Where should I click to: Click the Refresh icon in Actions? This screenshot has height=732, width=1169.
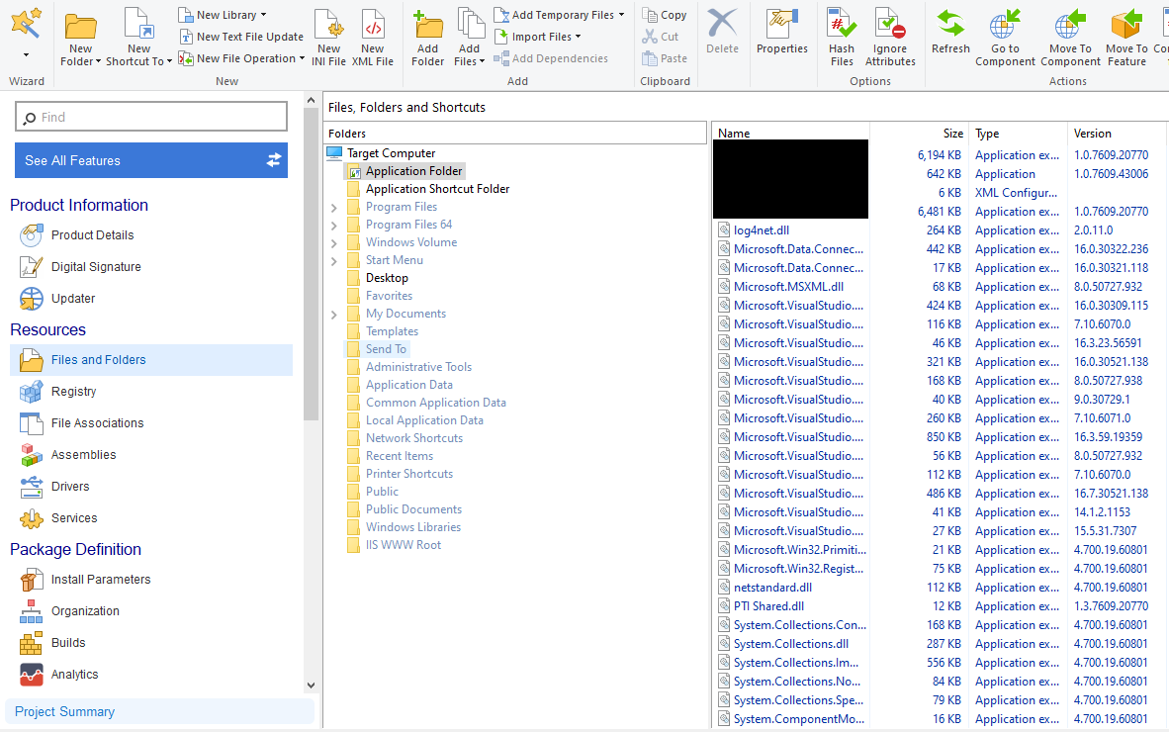pyautogui.click(x=950, y=23)
